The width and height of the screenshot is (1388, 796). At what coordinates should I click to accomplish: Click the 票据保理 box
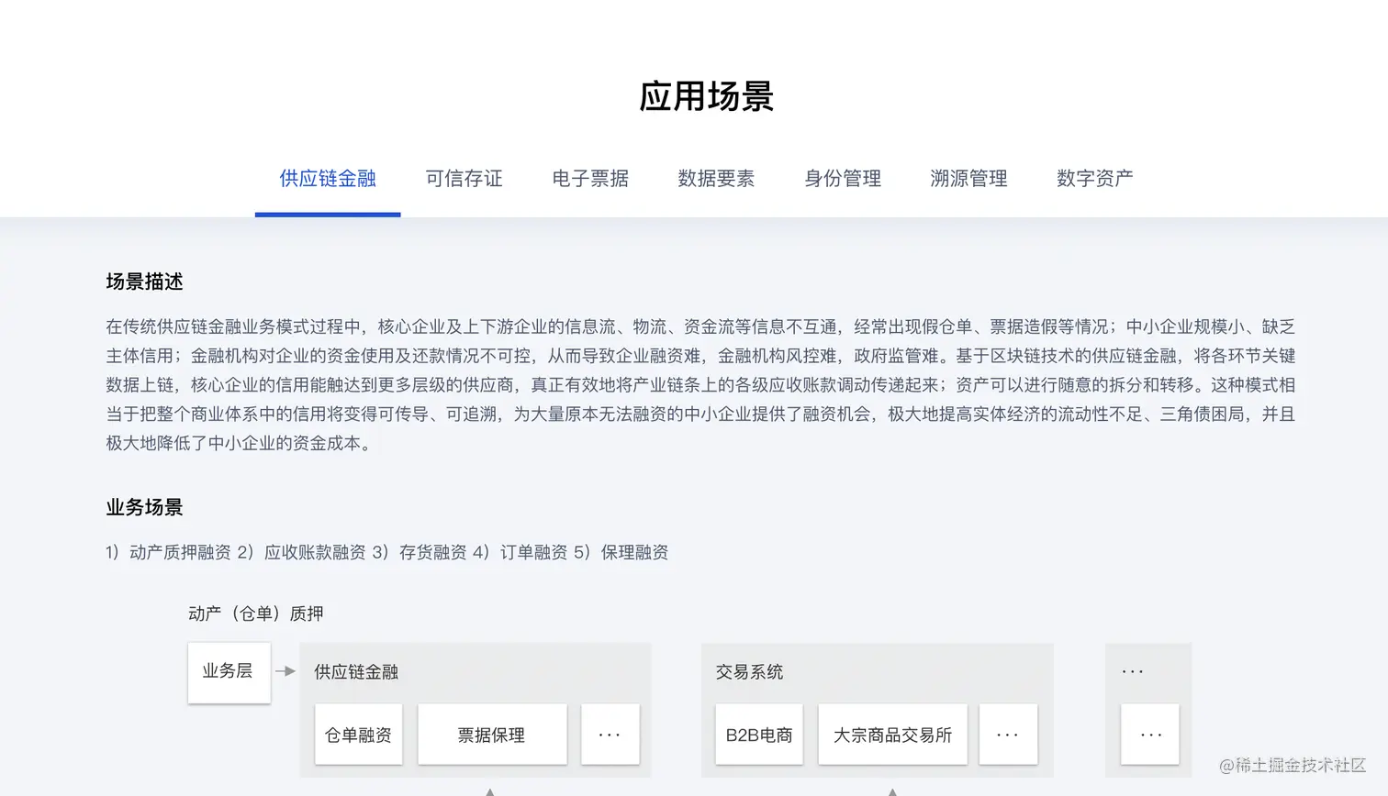[x=492, y=735]
